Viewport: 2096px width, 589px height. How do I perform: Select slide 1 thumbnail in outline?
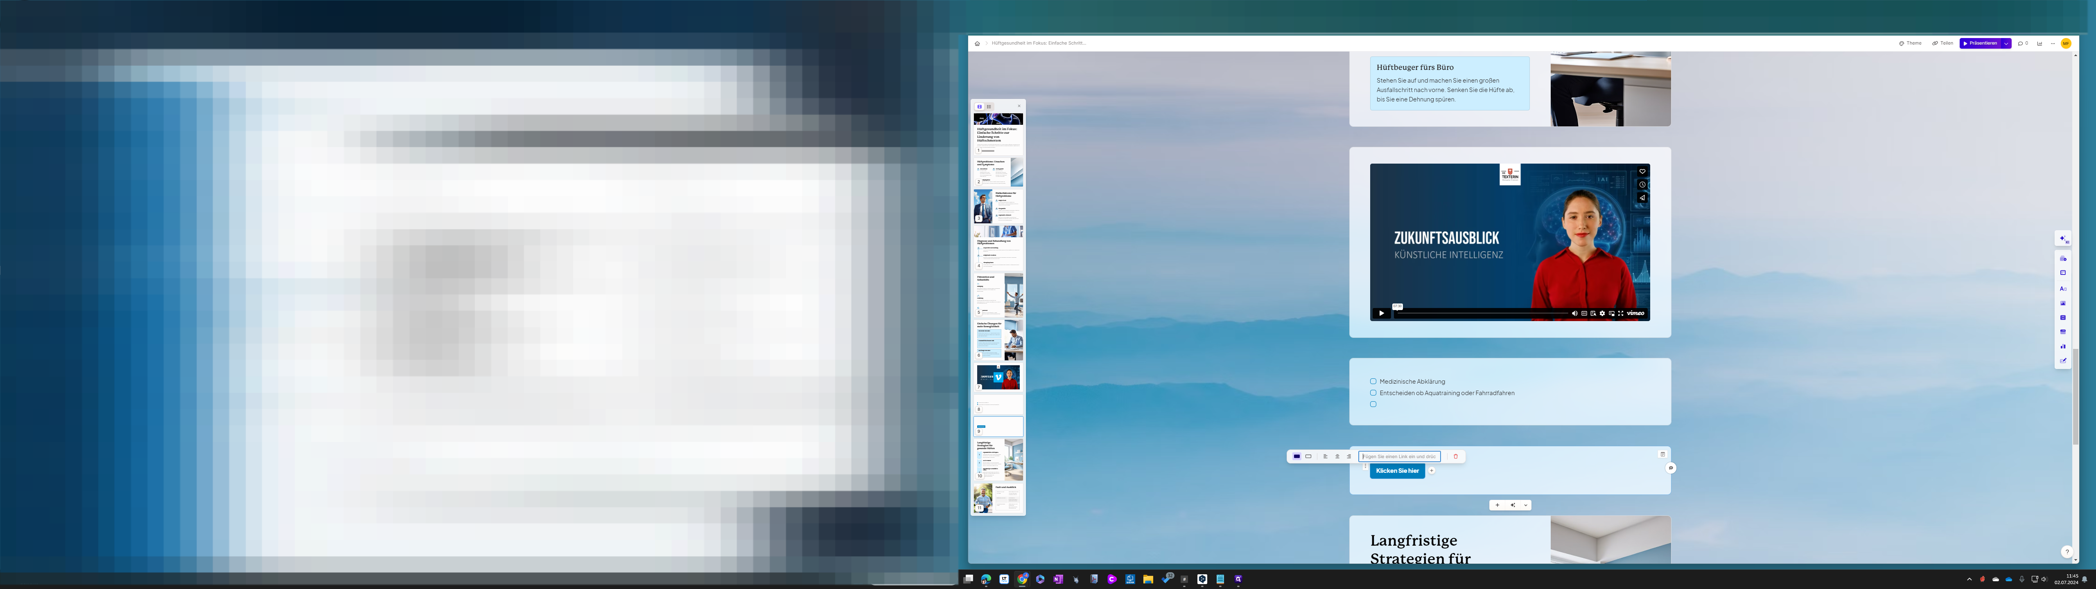point(998,134)
